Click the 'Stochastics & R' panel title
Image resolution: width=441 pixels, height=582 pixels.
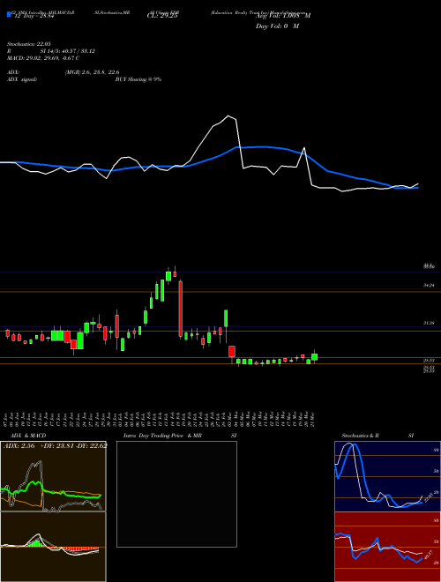(x=360, y=436)
